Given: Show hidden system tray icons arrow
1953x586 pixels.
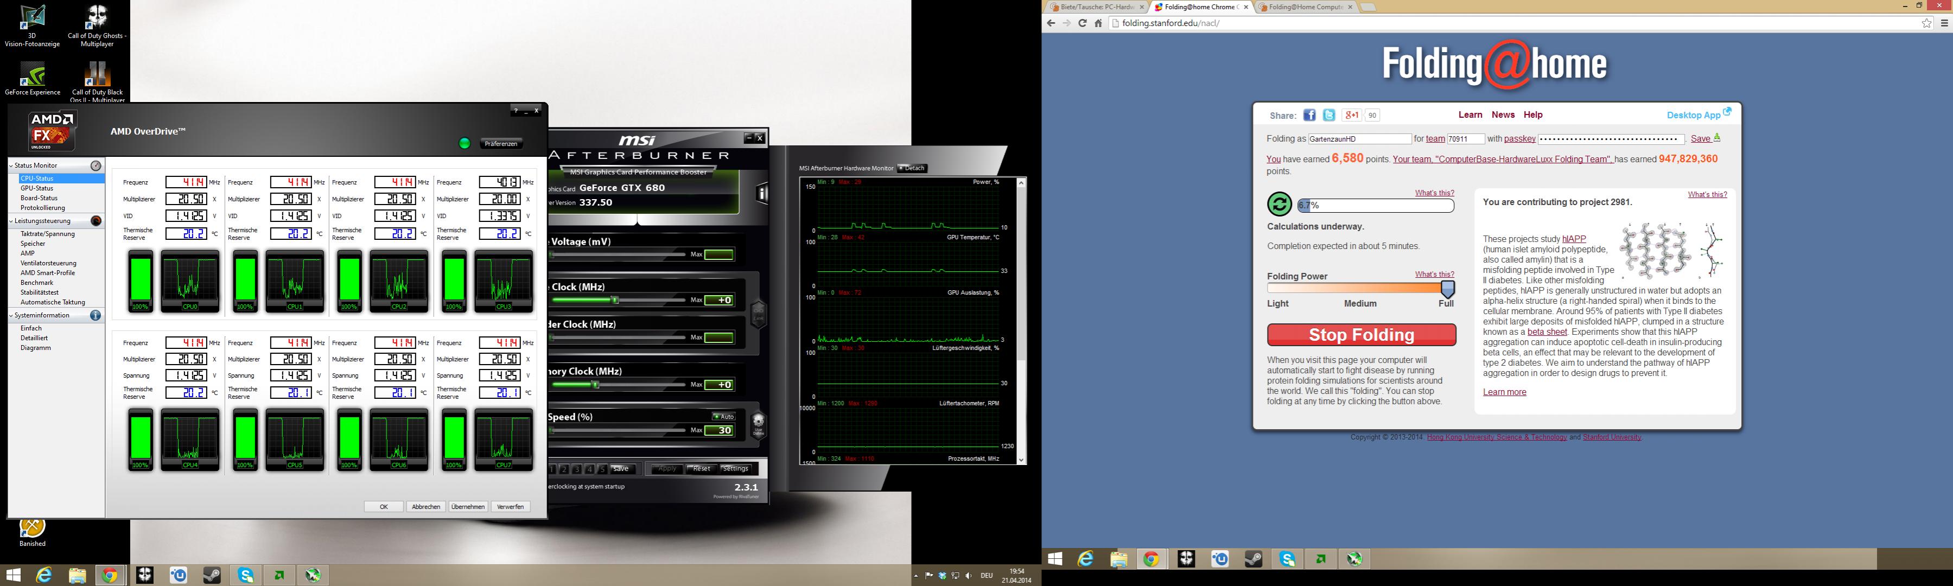Looking at the screenshot, I should coord(916,576).
